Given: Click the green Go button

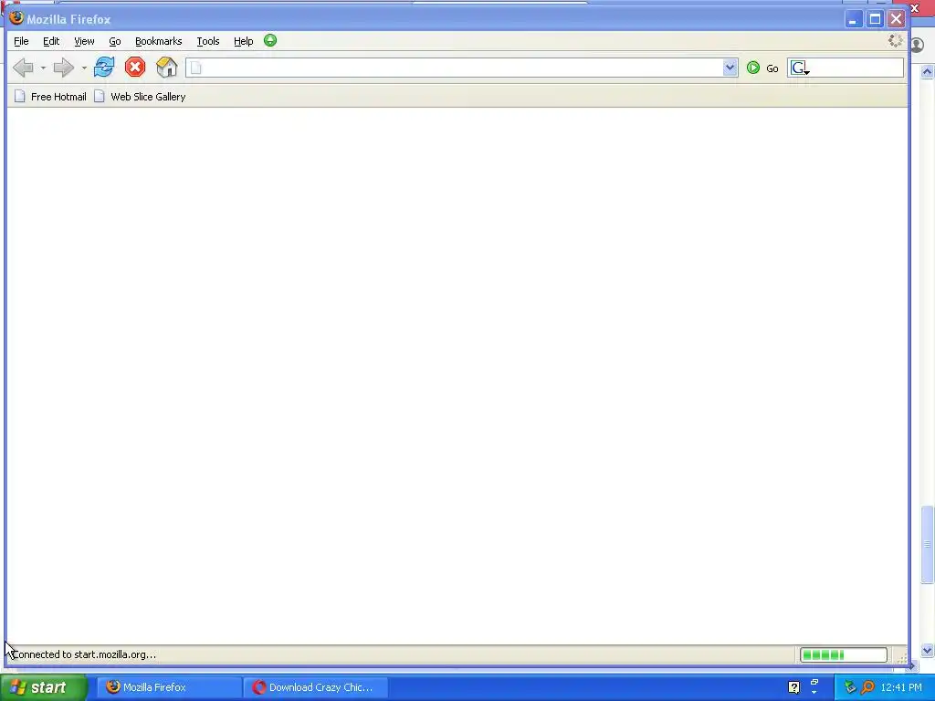Looking at the screenshot, I should 762,68.
